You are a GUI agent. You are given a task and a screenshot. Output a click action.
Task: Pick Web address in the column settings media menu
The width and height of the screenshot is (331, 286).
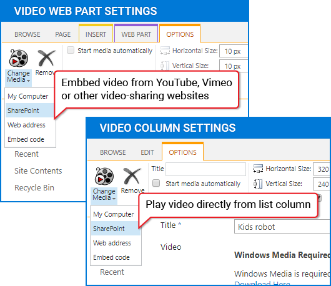tap(116, 243)
